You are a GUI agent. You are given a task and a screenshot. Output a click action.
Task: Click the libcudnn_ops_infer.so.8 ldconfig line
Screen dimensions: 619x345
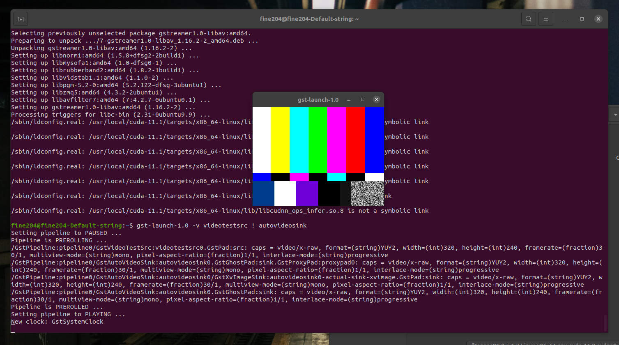coord(220,211)
